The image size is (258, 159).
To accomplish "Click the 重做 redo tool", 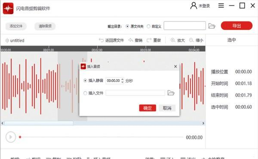I will pyautogui.click(x=154, y=40).
